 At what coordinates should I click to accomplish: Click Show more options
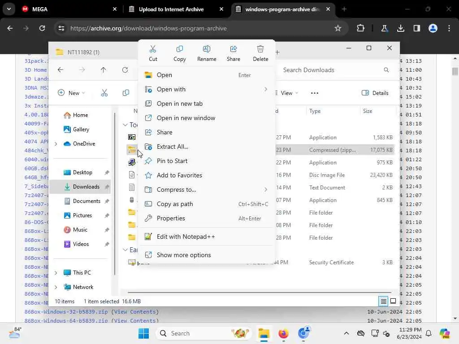coord(207,255)
